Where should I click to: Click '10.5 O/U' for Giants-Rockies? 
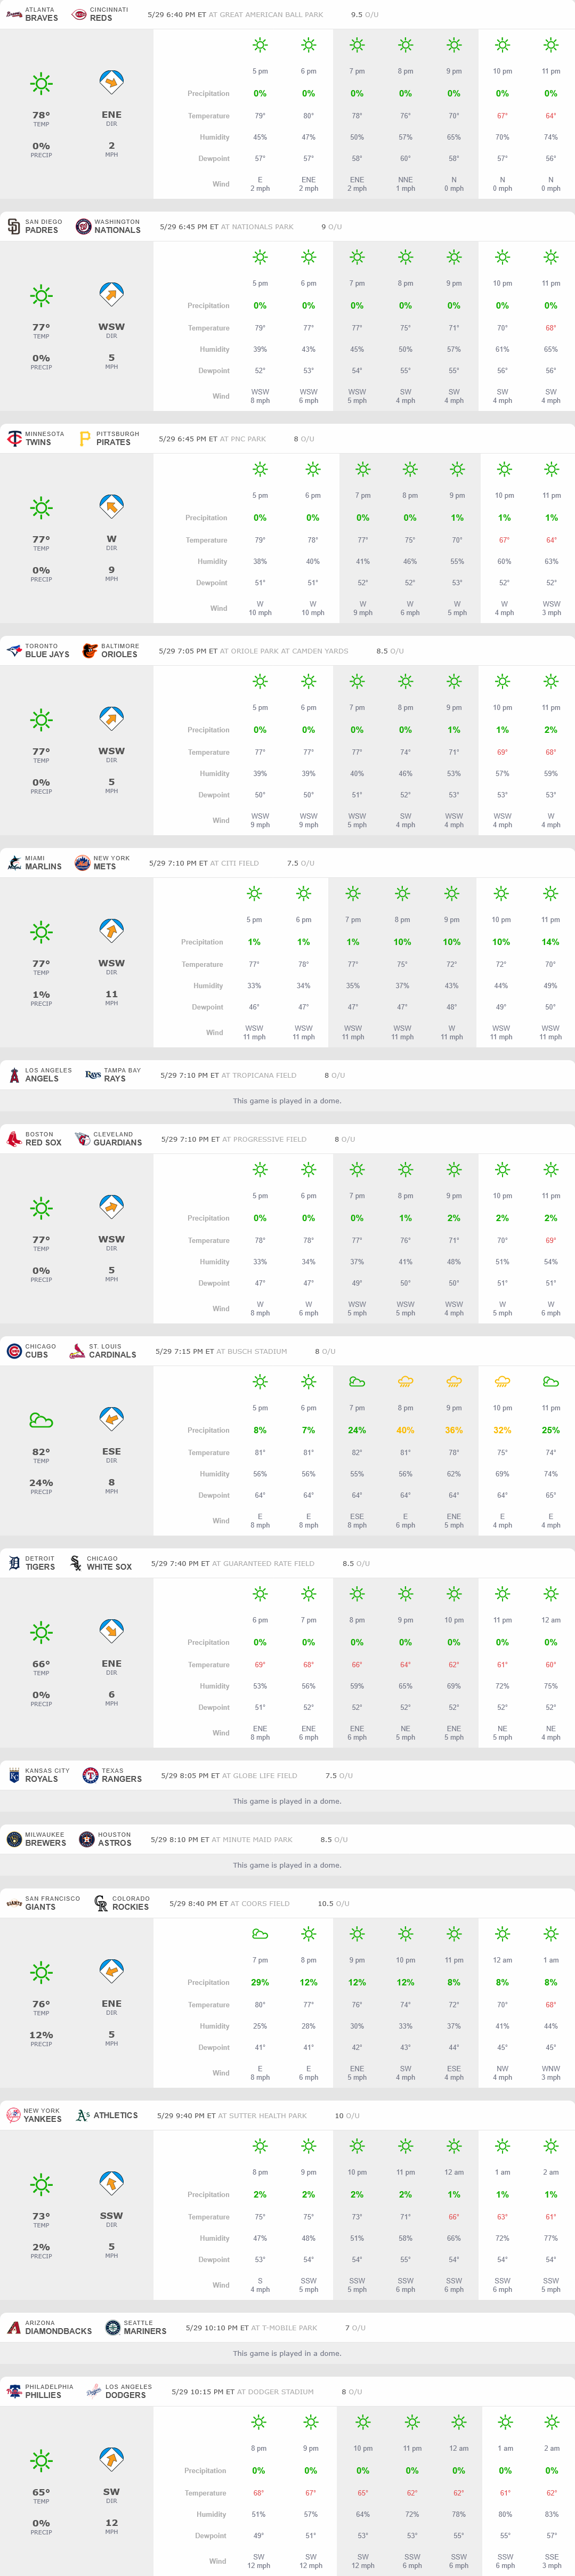(x=333, y=1904)
